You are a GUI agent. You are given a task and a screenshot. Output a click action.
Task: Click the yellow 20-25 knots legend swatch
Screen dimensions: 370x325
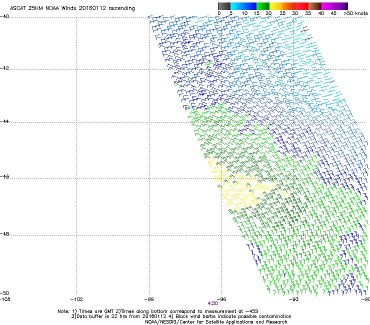(276, 6)
